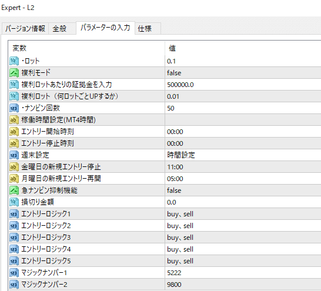This screenshot has height=291, width=321.
Task: Click the integer icon beside ・ナンピン回数
Action: [14, 108]
